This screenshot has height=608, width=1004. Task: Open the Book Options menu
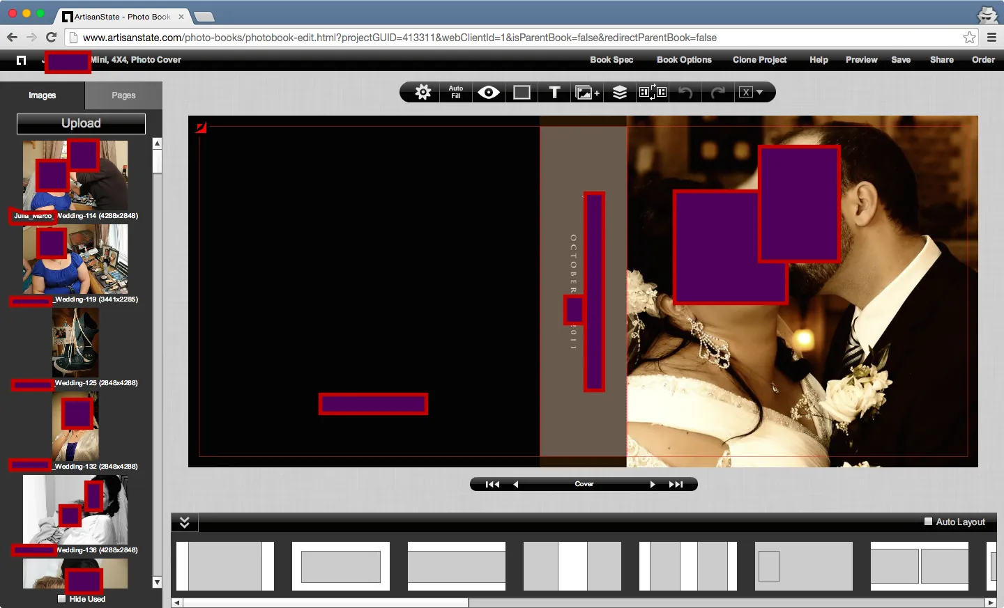[684, 60]
